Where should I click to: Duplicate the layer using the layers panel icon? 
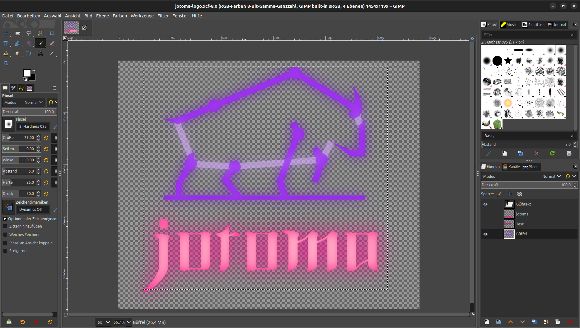click(x=534, y=322)
